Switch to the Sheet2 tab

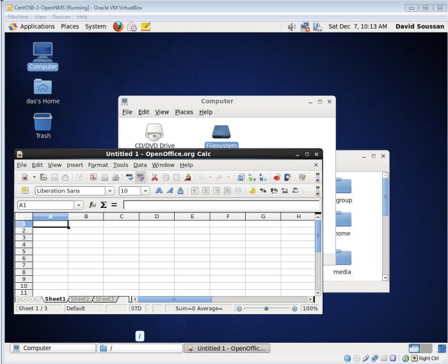80,299
